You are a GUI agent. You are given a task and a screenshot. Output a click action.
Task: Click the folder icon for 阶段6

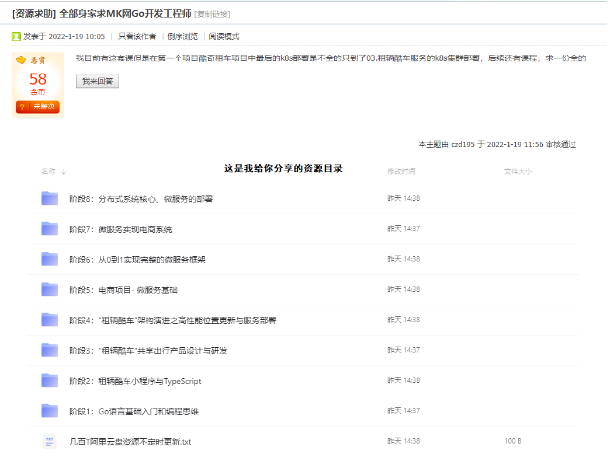[x=50, y=259]
